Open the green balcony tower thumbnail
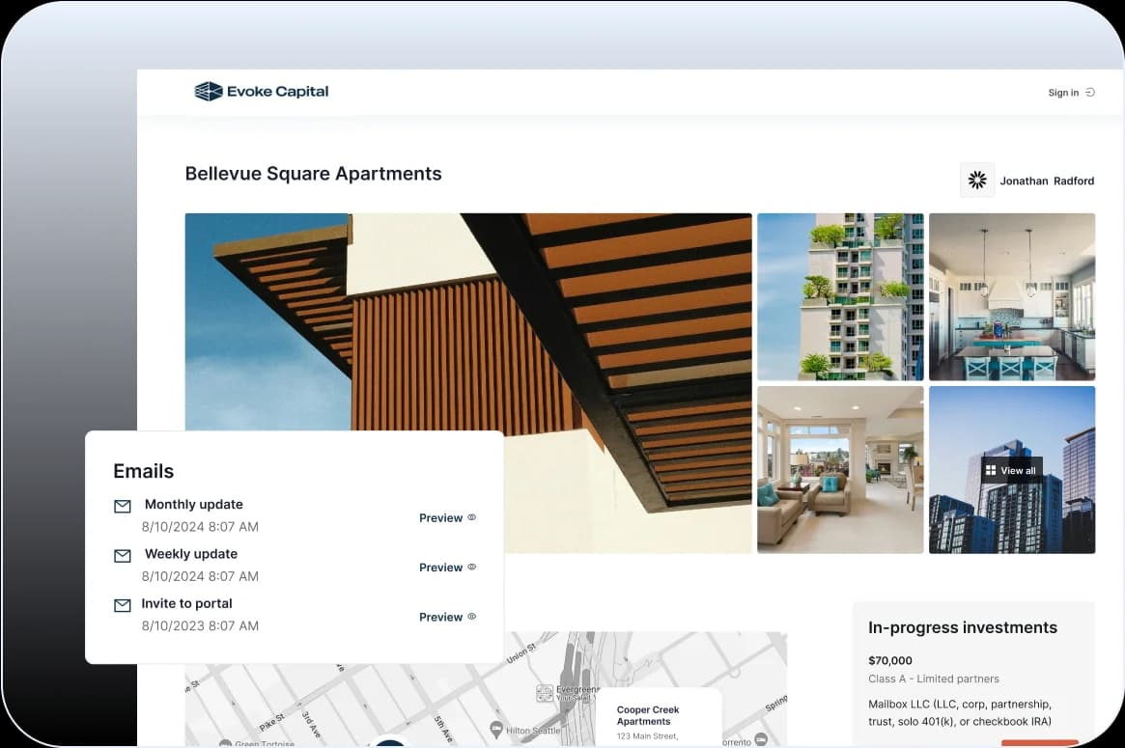This screenshot has height=748, width=1125. click(x=840, y=296)
